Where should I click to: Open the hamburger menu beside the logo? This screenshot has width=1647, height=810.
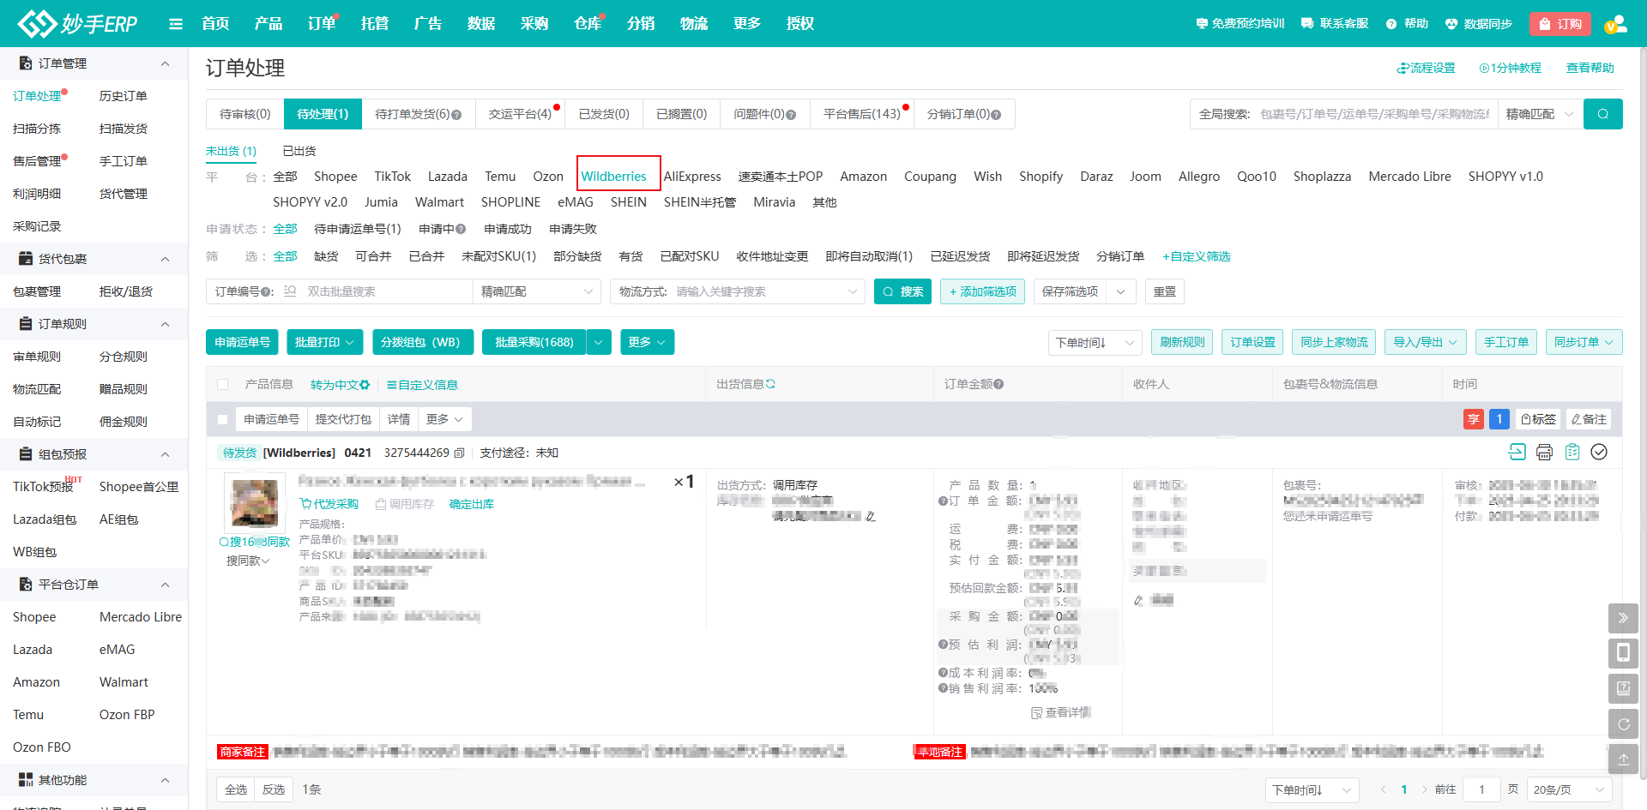176,24
